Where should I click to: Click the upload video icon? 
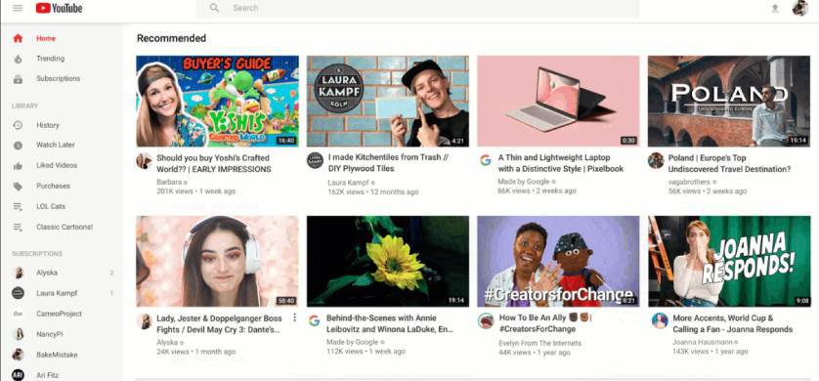point(775,8)
